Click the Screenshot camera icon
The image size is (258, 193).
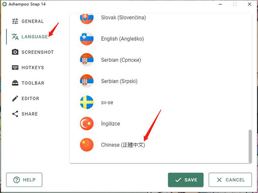coord(15,52)
